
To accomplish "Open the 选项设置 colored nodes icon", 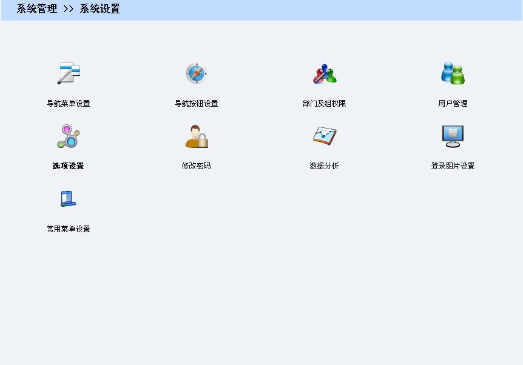I will (x=69, y=136).
